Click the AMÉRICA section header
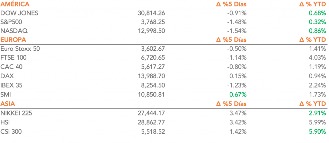This screenshot has height=143, width=329. click(x=15, y=4)
